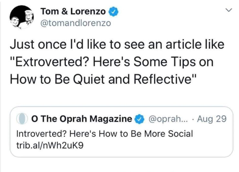
Task: Click the word "Reflective" in the tweet
Action: click(163, 78)
